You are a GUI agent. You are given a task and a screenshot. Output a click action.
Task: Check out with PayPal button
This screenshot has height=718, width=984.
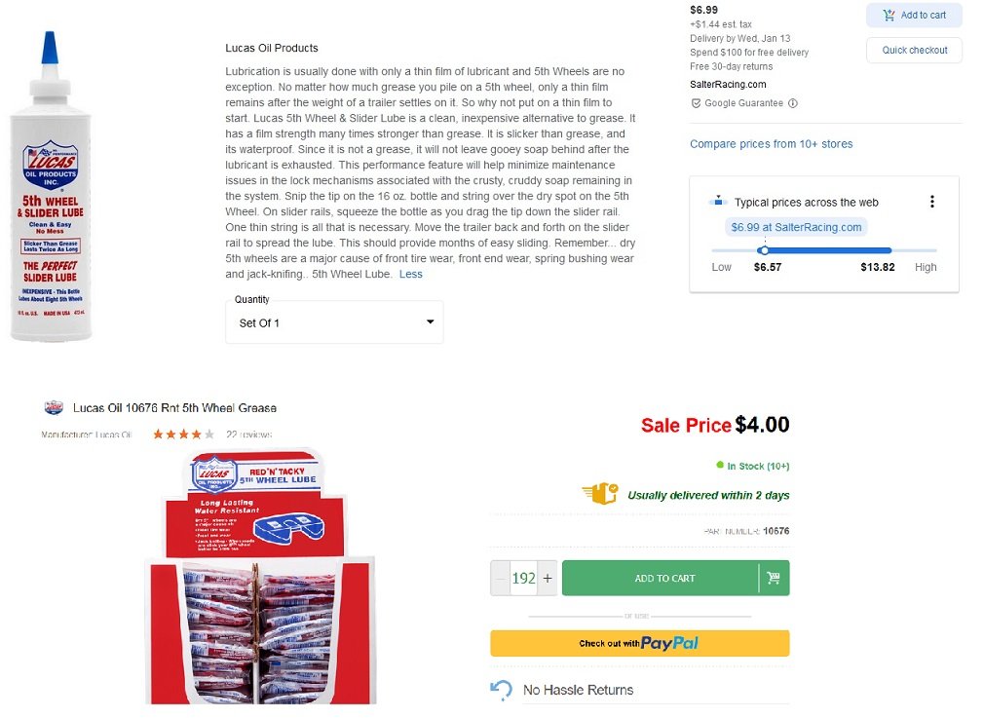(639, 643)
